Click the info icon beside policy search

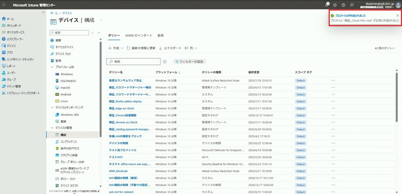(x=165, y=61)
